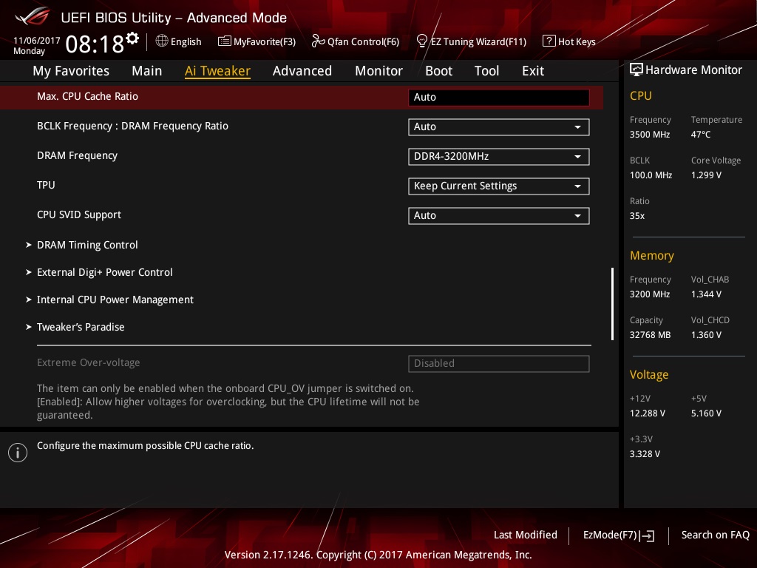This screenshot has height=568, width=757.
Task: Click the BCLK value 100.0 MHz
Action: [x=651, y=175]
